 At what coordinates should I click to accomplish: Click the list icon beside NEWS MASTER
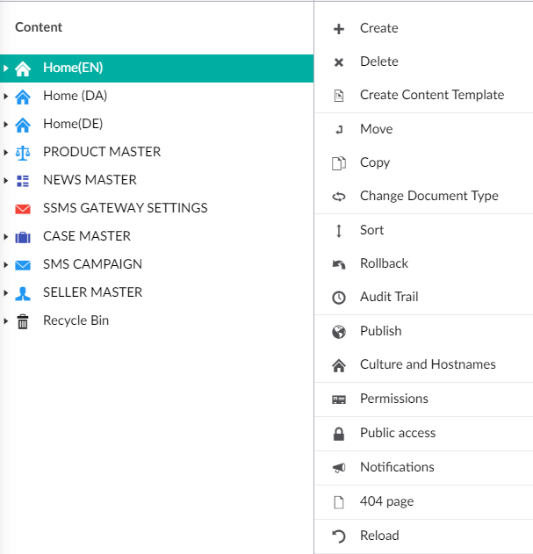[x=23, y=181]
